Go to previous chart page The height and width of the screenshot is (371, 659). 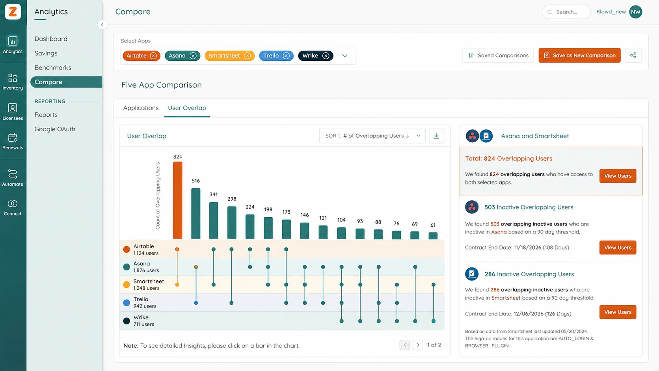(x=404, y=345)
